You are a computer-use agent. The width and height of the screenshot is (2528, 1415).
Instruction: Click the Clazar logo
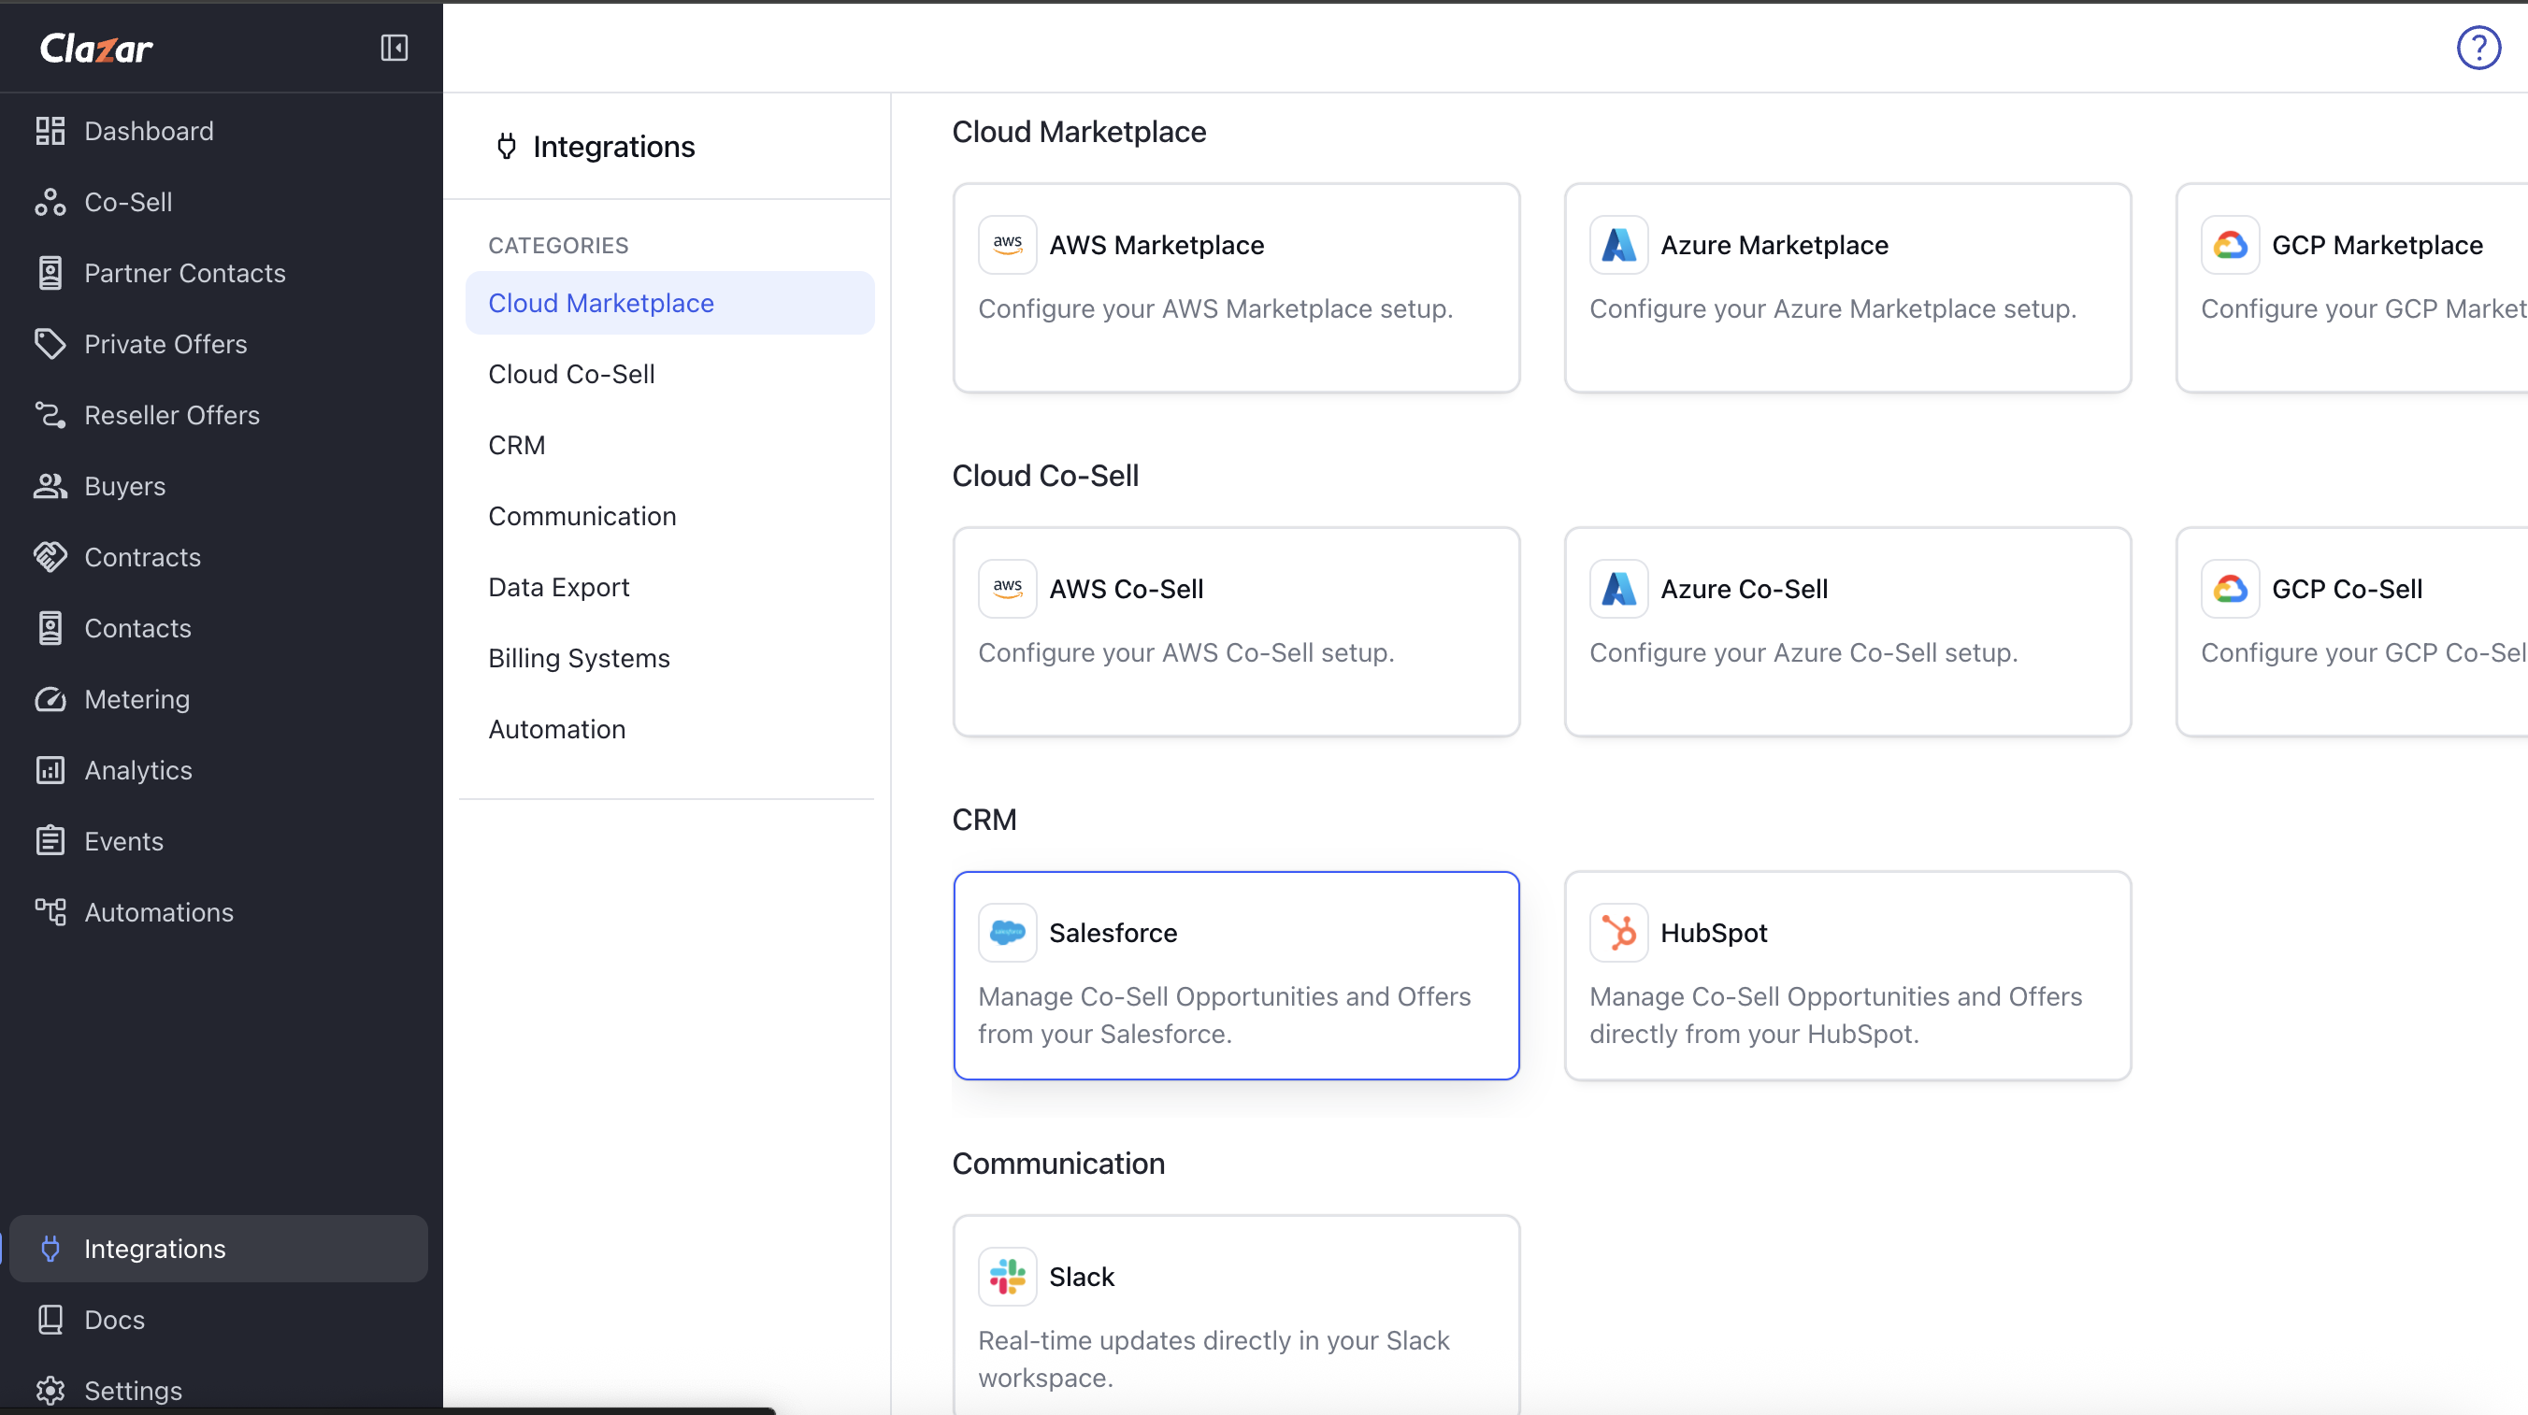[96, 47]
